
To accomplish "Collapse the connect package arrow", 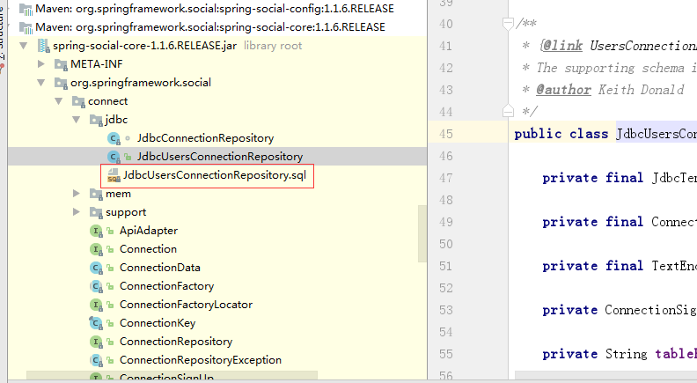I will (58, 101).
